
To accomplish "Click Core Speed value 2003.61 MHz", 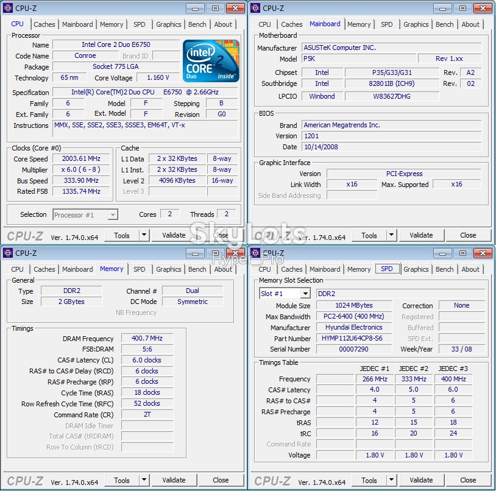I will tap(81, 158).
